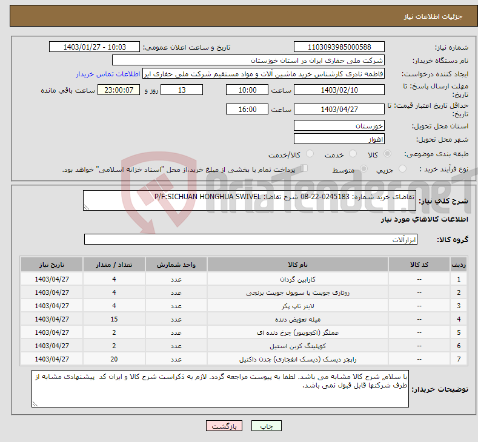Viewport: 478px width, 442px height.
Task: Click the کد کالا column header
Action: (419, 265)
